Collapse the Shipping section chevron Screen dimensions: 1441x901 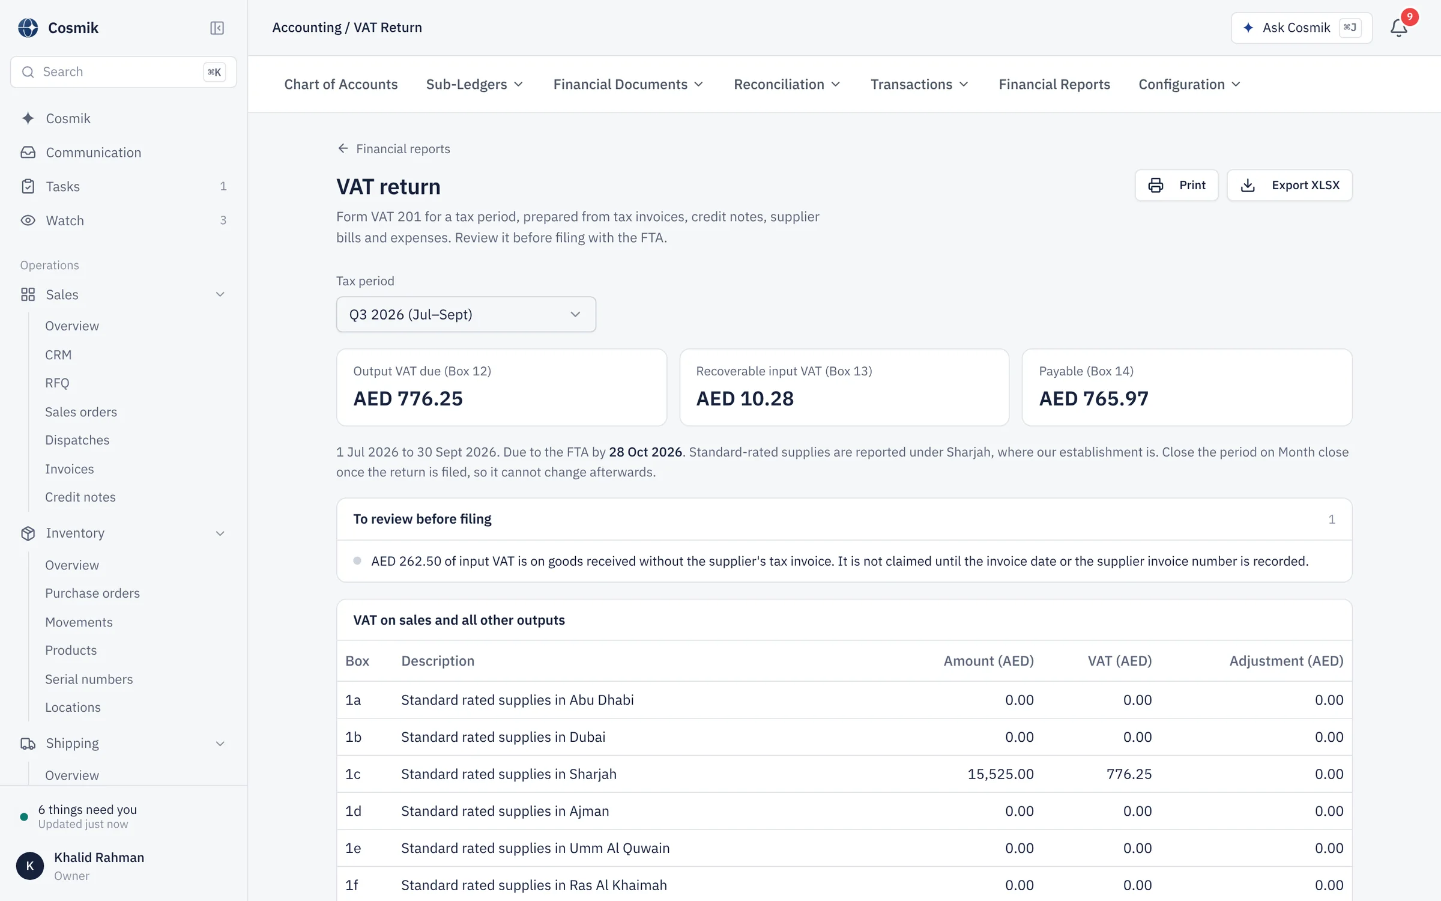point(220,744)
